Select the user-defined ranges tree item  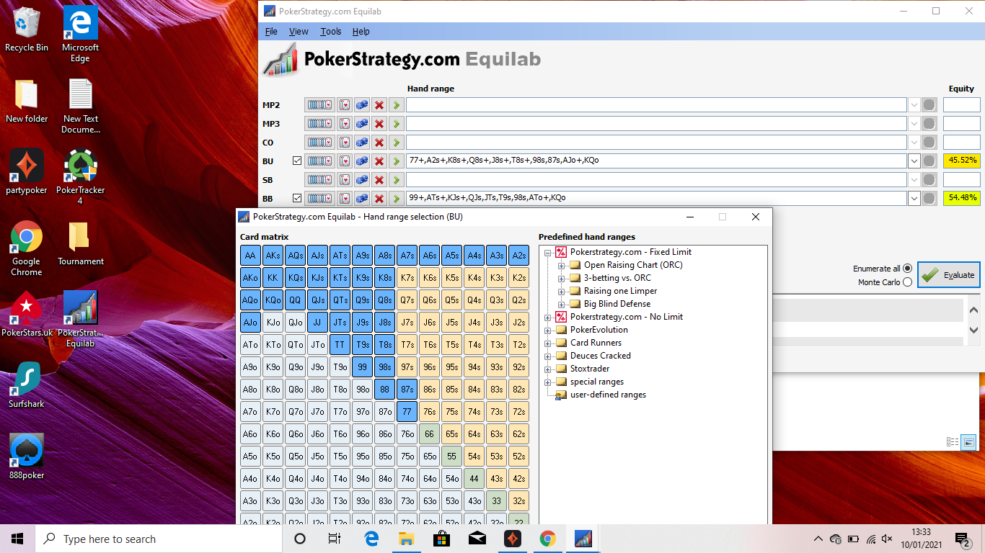608,395
